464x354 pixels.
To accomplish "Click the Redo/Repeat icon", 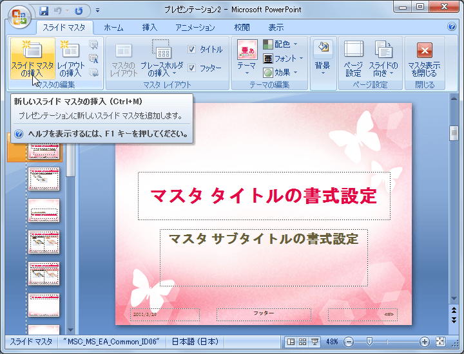I will point(79,11).
